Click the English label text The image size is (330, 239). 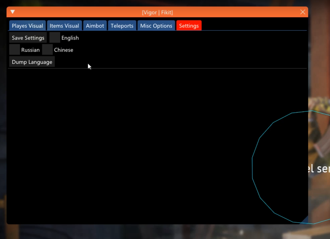pos(70,38)
